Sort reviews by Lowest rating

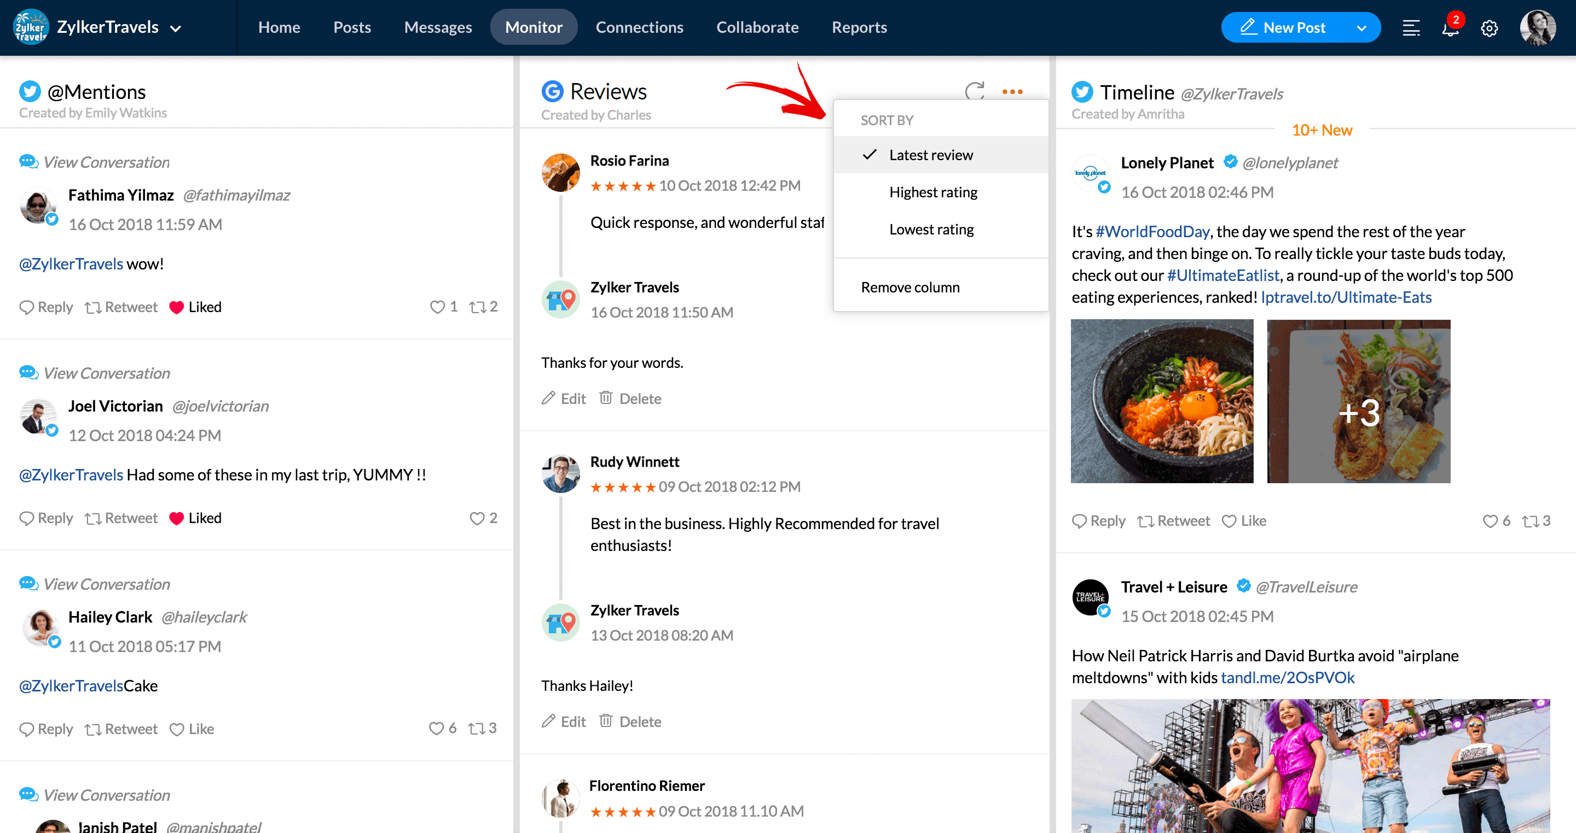pos(941,229)
